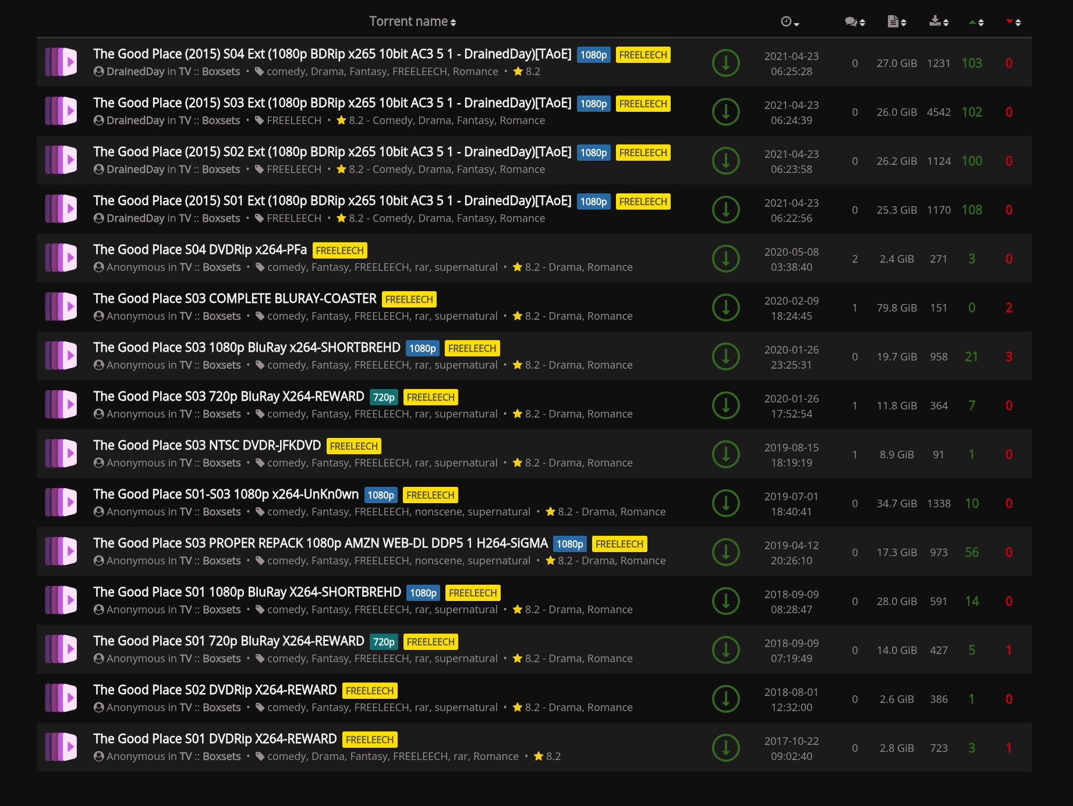The image size is (1073, 806).
Task: Download The Good Place S04 DVDRip x264-PFa
Action: 726,259
